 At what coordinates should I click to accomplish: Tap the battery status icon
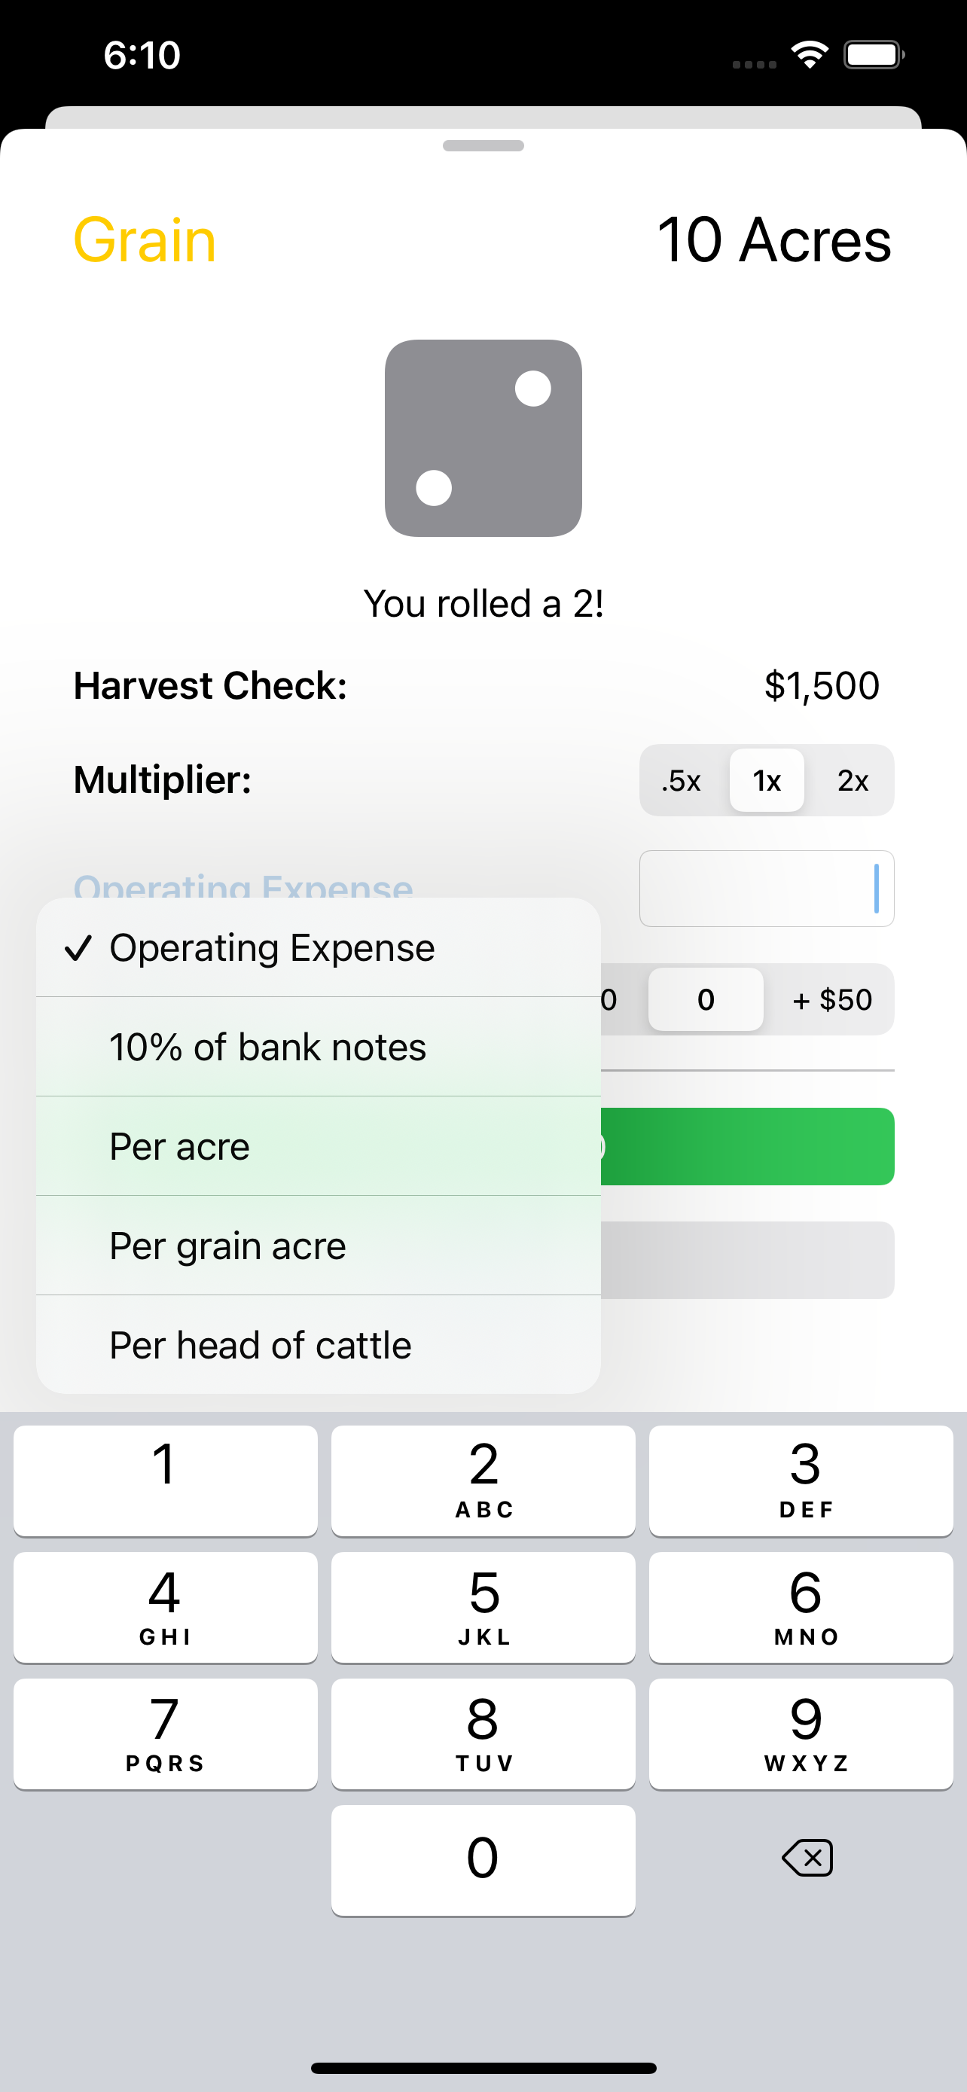click(x=873, y=55)
